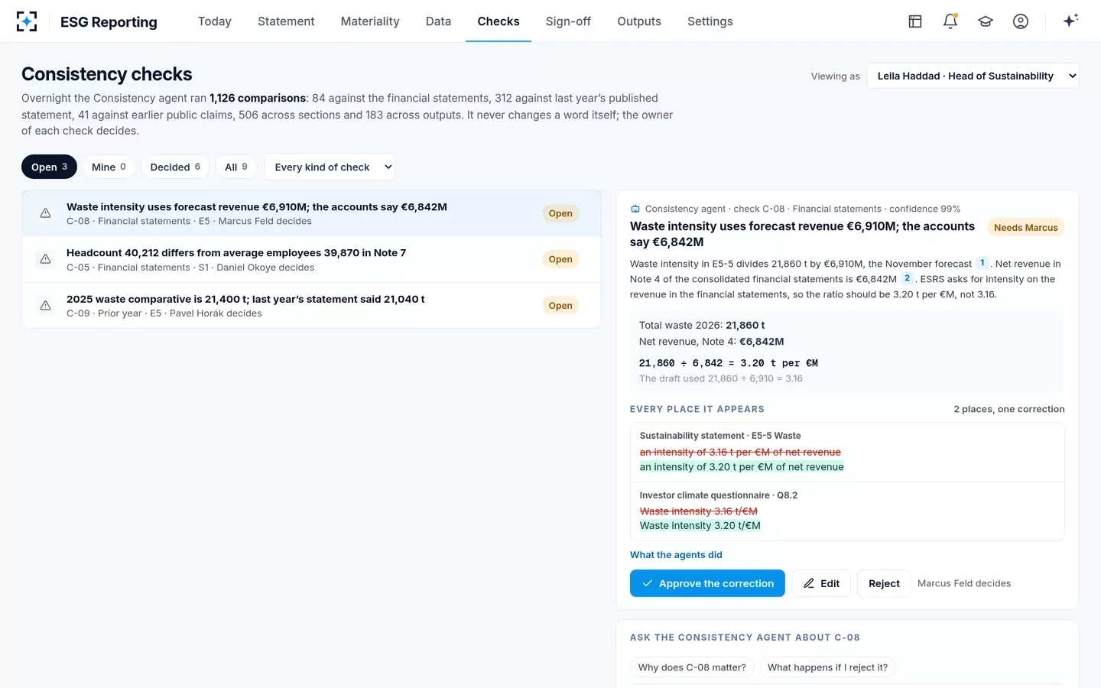Show only Open checks
The height and width of the screenshot is (688, 1101).
point(49,167)
